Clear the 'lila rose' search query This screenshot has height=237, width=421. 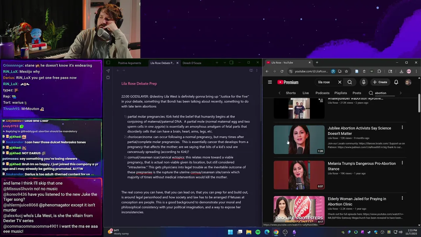tap(340, 82)
